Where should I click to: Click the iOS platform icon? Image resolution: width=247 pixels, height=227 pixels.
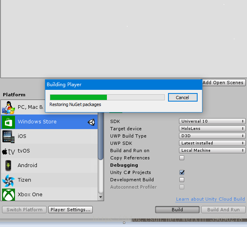click(x=9, y=137)
